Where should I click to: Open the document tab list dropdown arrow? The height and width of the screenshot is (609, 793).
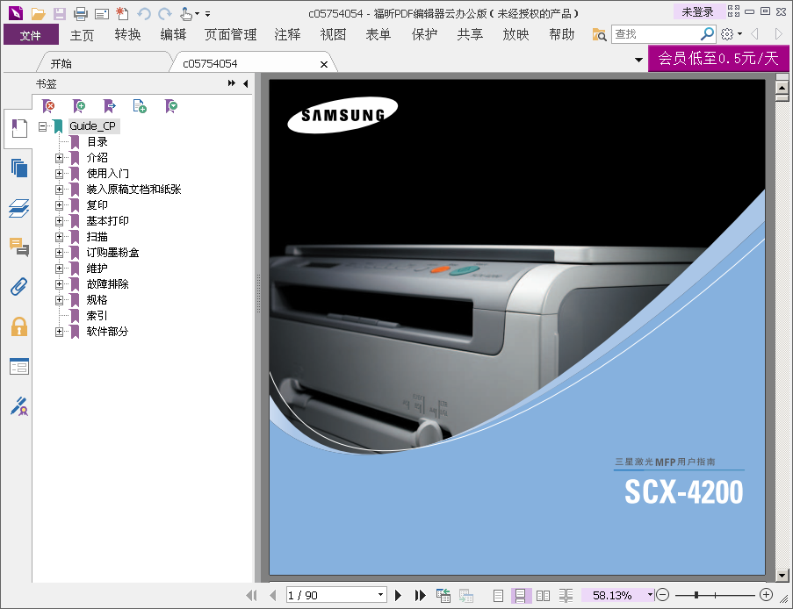(x=638, y=60)
